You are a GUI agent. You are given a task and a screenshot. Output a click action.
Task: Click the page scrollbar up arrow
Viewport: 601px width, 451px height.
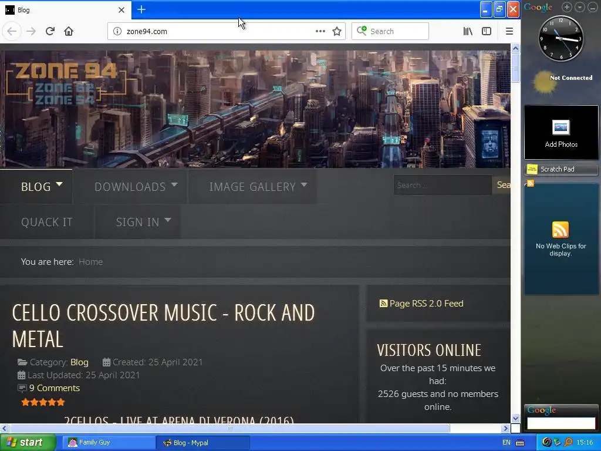515,48
